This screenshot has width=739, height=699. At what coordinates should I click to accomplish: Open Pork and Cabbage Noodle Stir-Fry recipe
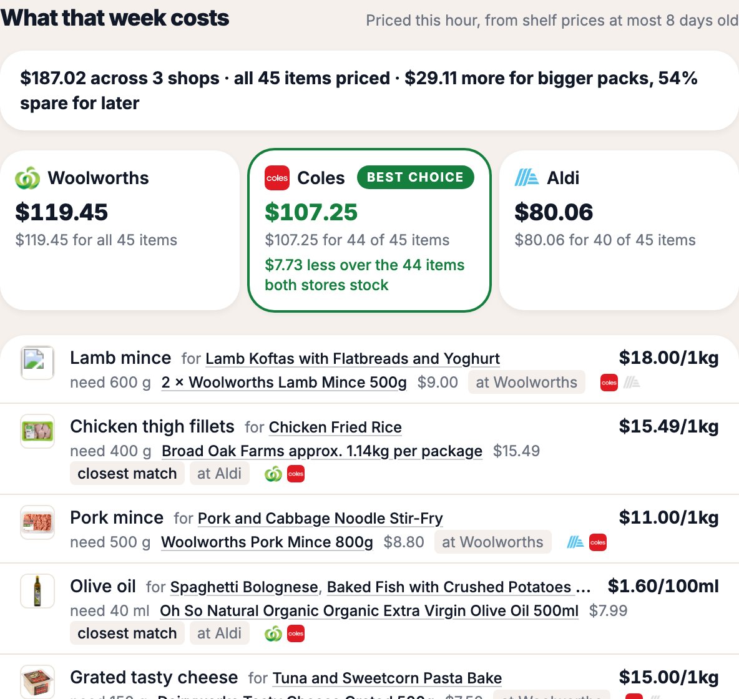click(x=320, y=519)
